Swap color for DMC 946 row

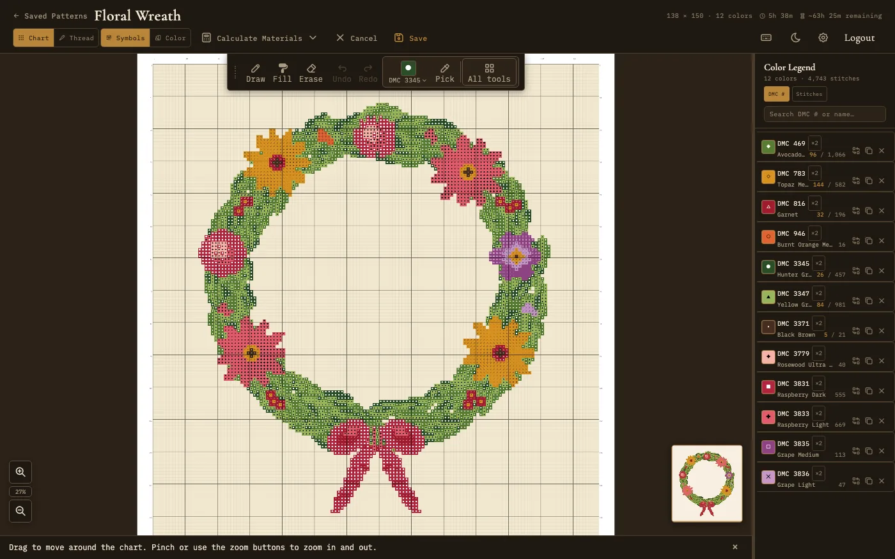click(855, 241)
